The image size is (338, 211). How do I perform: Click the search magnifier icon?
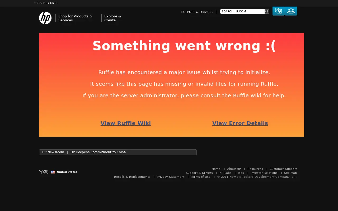[x=267, y=11]
